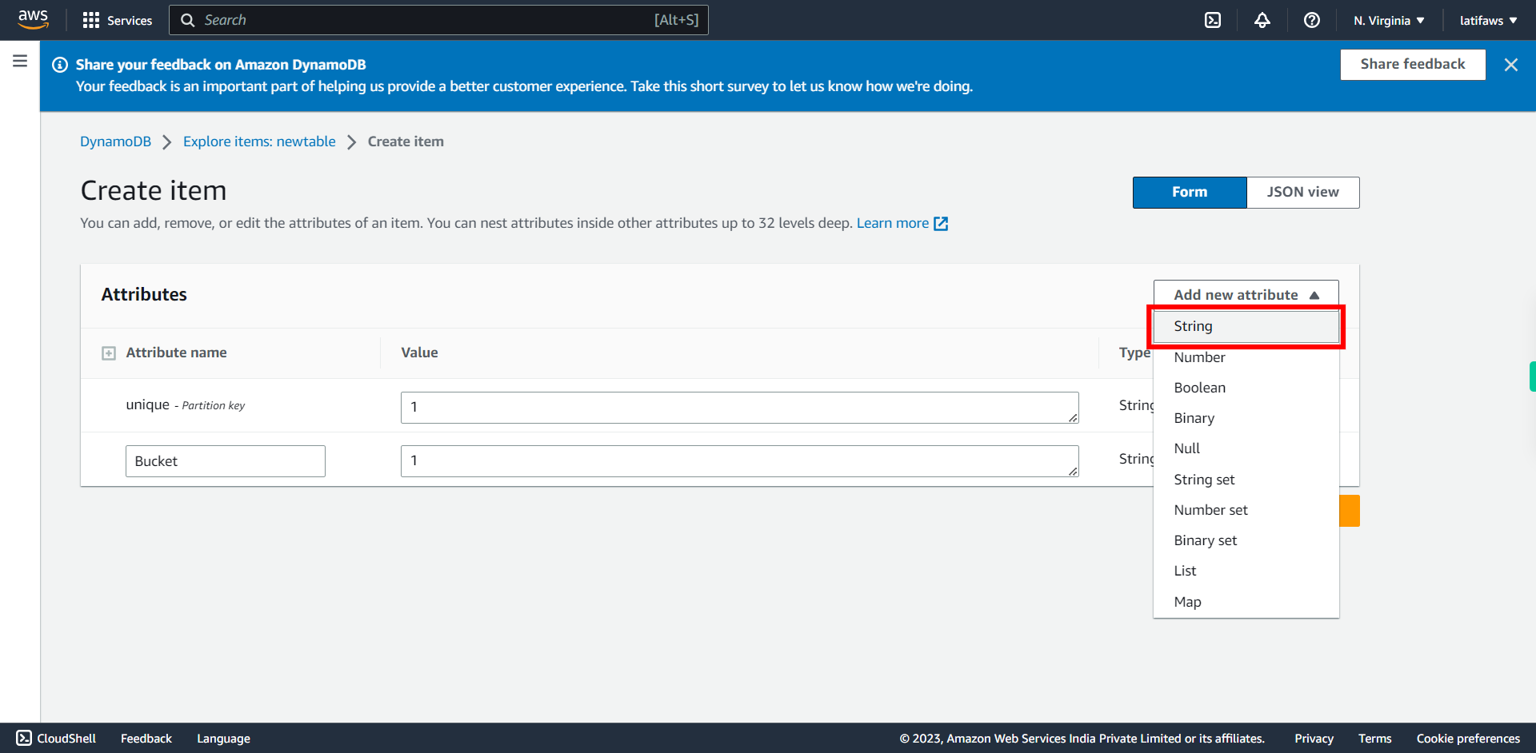
Task: Open the notifications bell
Action: (x=1262, y=20)
